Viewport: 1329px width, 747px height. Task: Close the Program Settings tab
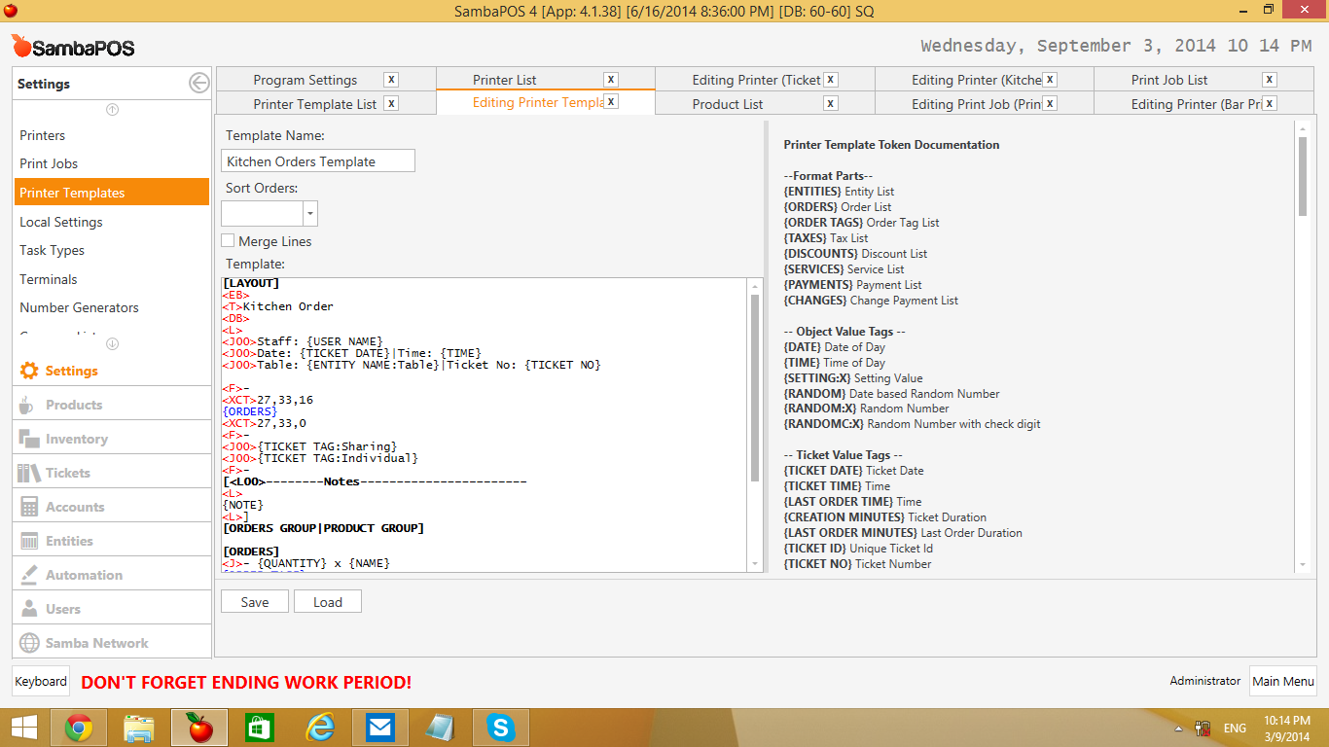391,80
